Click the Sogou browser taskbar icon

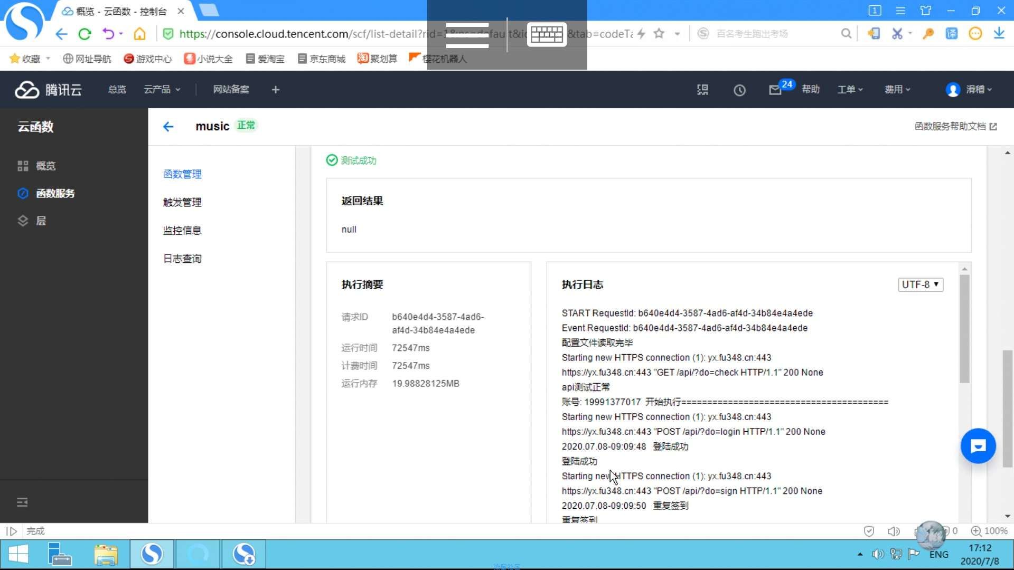pyautogui.click(x=152, y=554)
